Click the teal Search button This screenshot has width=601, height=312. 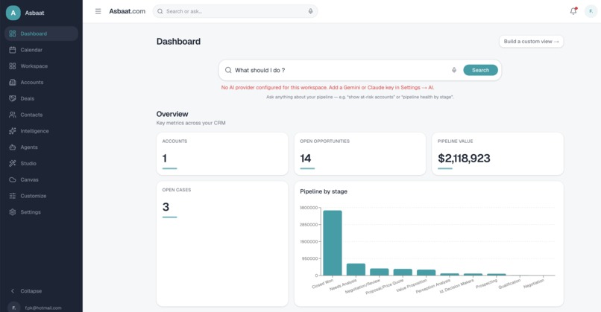coord(480,70)
